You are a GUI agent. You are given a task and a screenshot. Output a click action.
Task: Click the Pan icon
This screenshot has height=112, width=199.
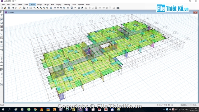(51, 8)
